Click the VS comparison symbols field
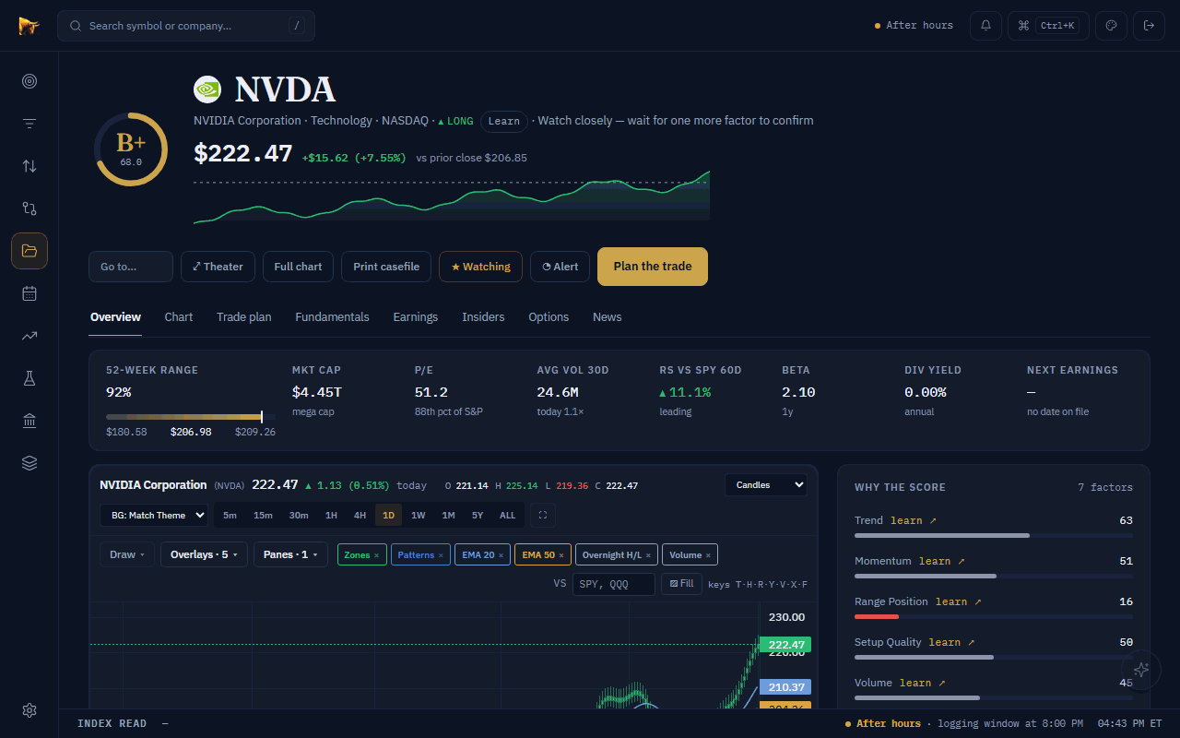The width and height of the screenshot is (1180, 738). (x=614, y=584)
